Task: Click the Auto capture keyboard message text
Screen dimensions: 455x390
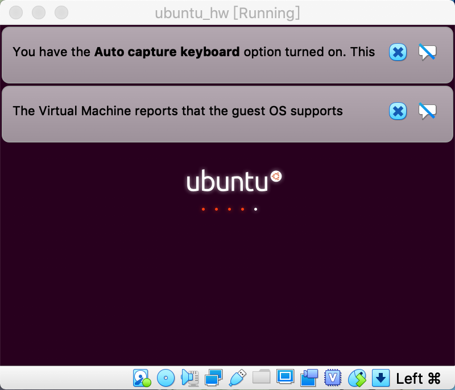Action: pos(194,52)
